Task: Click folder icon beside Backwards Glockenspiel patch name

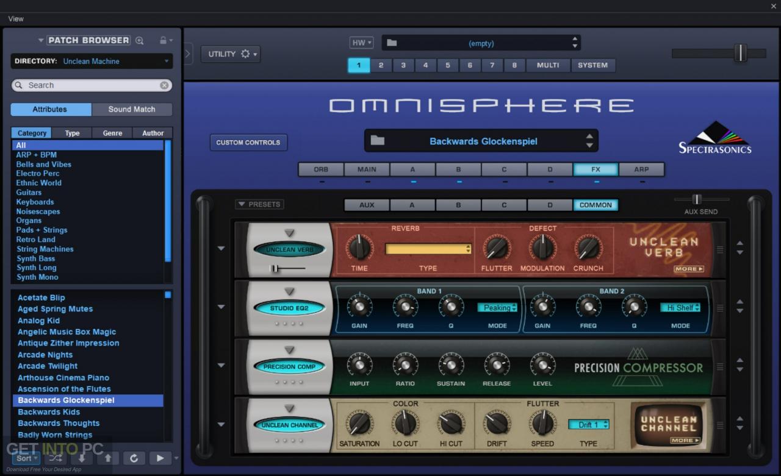Action: click(378, 141)
